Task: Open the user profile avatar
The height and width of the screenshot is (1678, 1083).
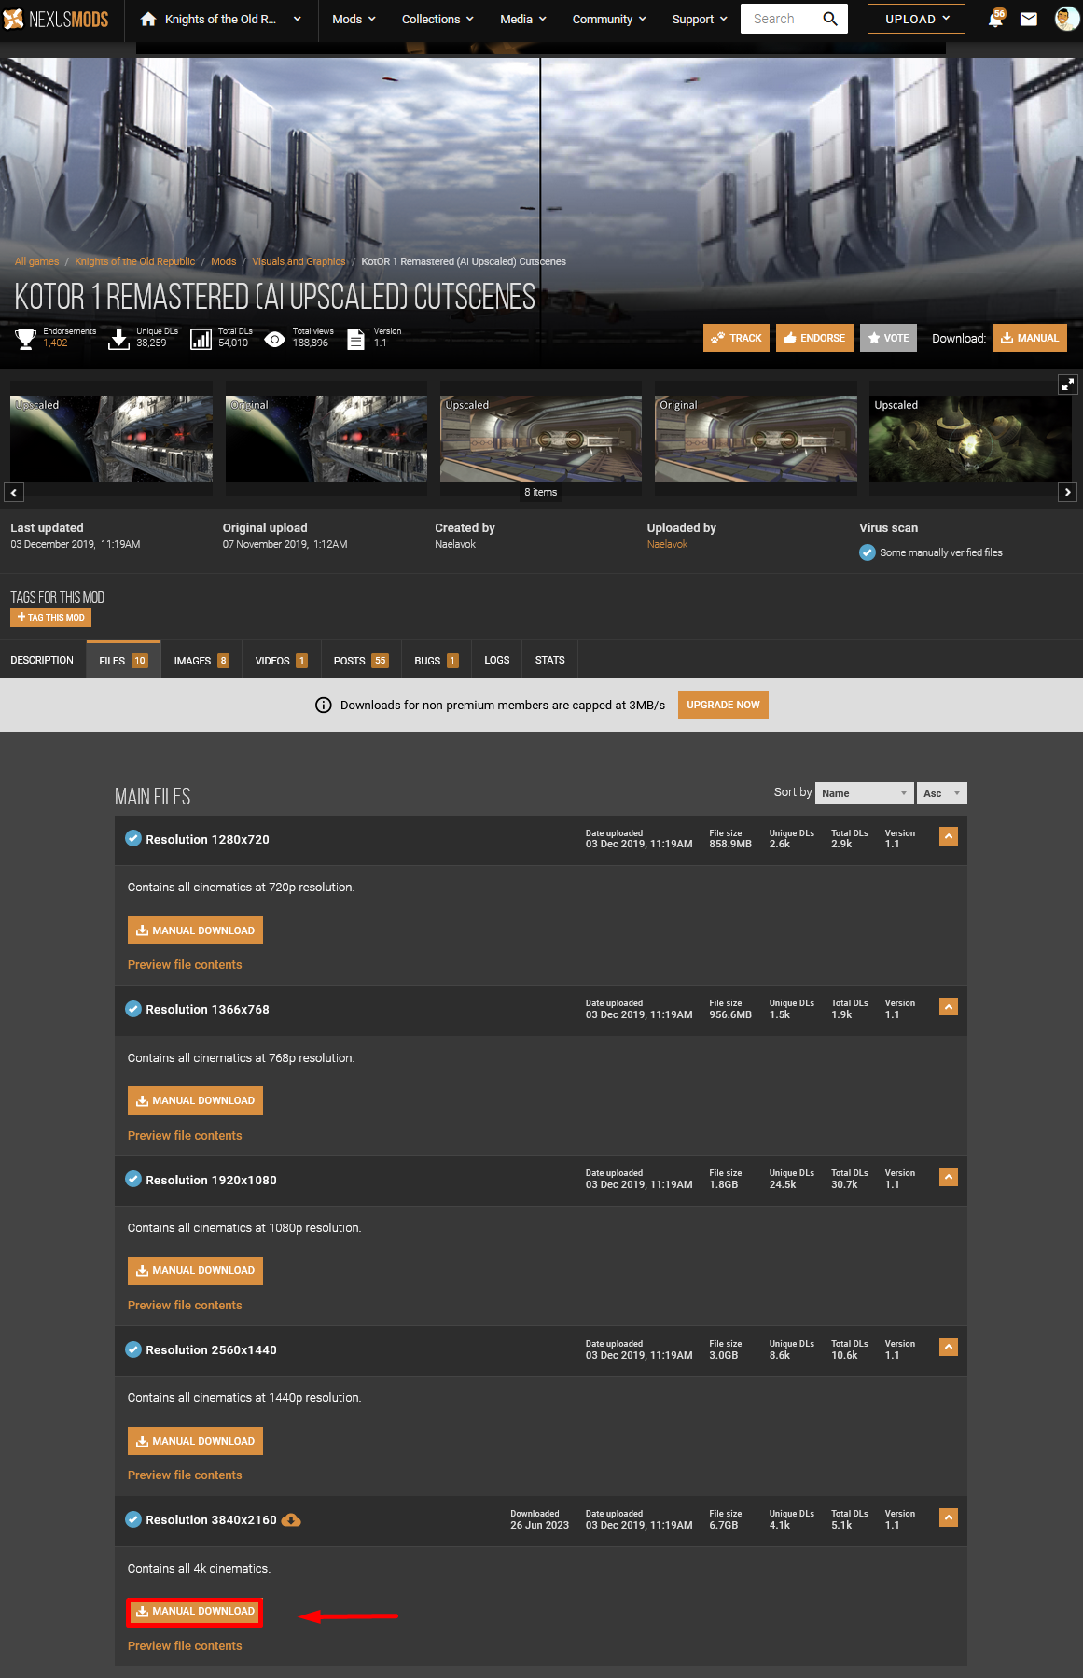Action: (x=1066, y=19)
